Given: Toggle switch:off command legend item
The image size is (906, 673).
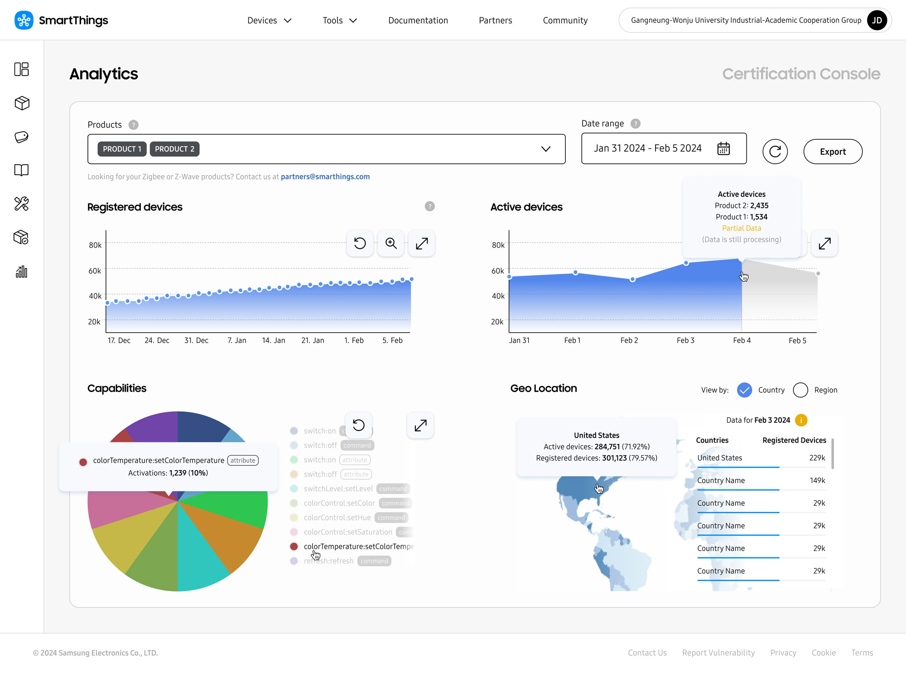Looking at the screenshot, I should tap(332, 445).
